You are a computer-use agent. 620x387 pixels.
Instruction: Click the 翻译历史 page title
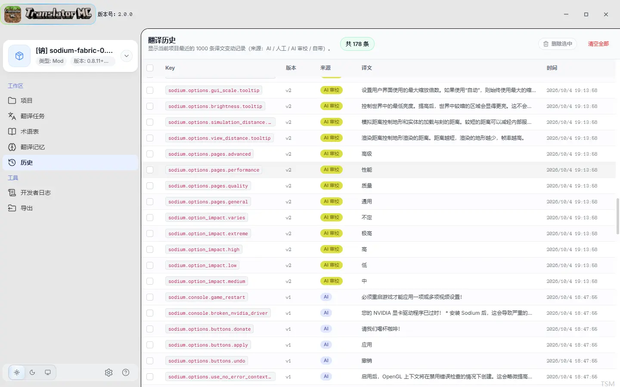point(162,40)
